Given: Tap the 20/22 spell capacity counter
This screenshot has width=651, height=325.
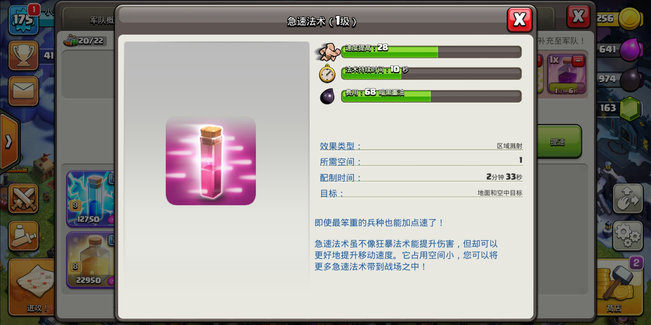Looking at the screenshot, I should pyautogui.click(x=85, y=41).
